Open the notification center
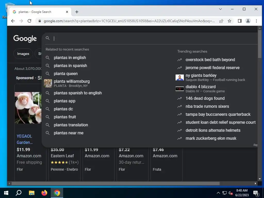 256,193
